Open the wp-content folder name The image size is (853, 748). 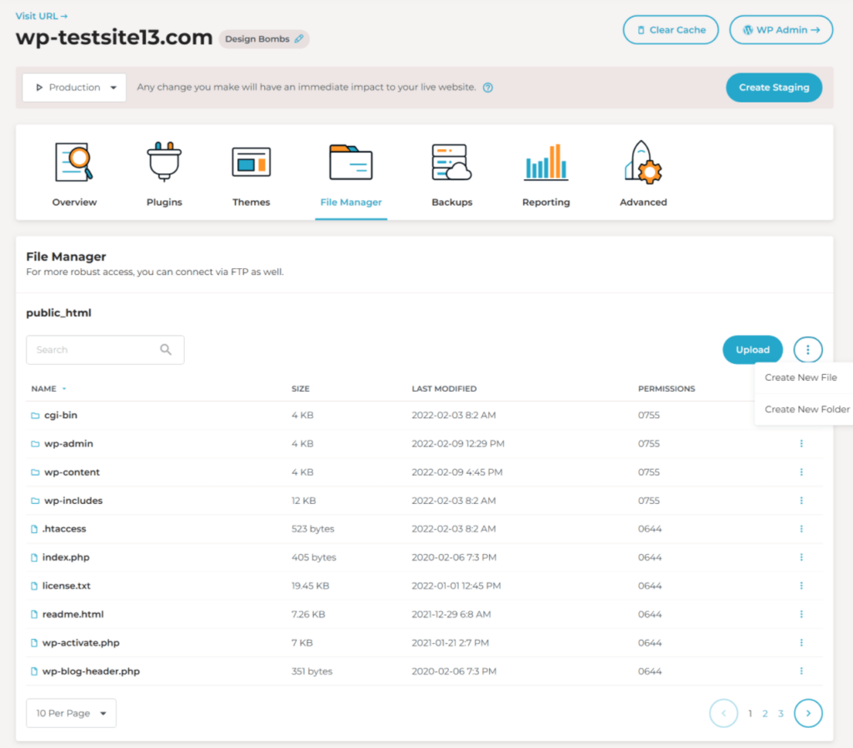click(x=72, y=472)
